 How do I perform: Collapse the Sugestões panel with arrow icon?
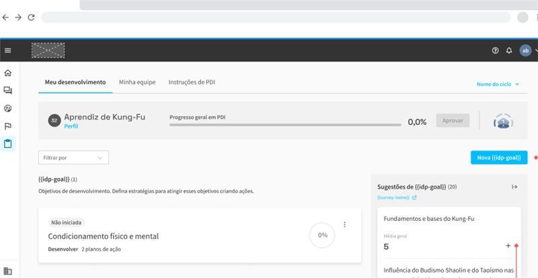(x=514, y=187)
